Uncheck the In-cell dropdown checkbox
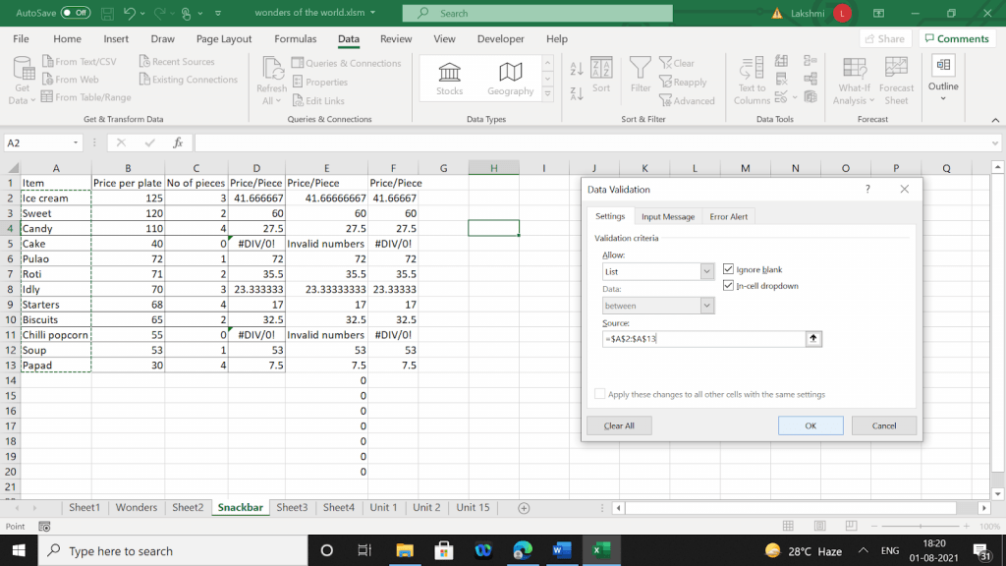The height and width of the screenshot is (566, 1006). coord(728,286)
